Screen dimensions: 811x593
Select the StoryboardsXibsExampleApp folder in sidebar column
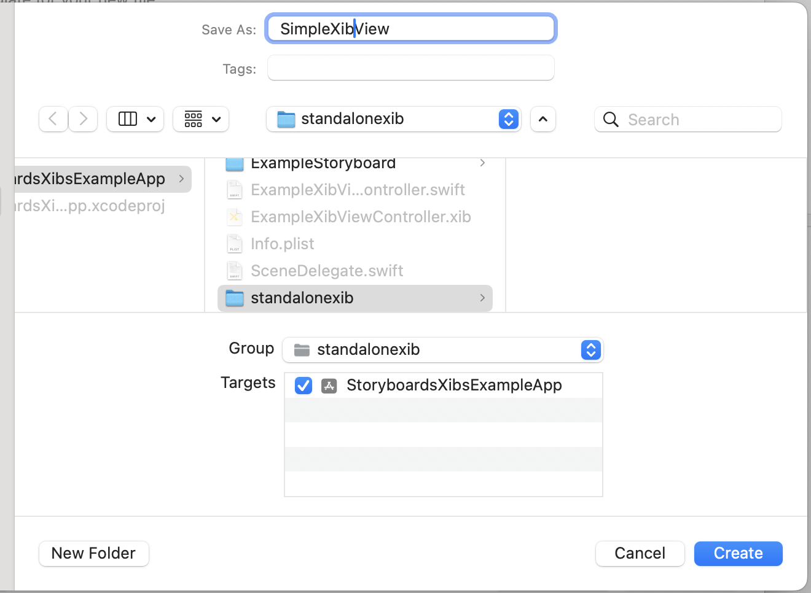pos(98,179)
